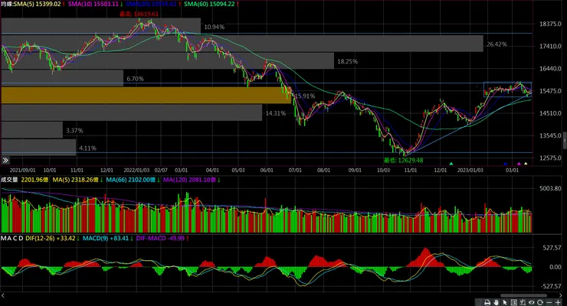The height and width of the screenshot is (306, 567).
Task: Click the 0.00 MACD axis label
Action: tap(556, 267)
